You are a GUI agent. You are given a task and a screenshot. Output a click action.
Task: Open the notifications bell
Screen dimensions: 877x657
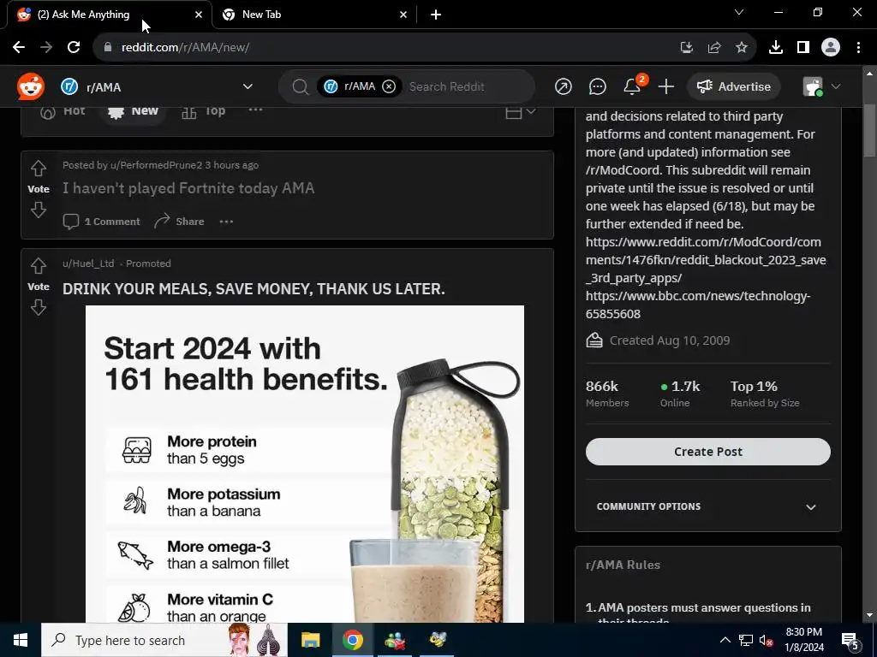tap(632, 86)
